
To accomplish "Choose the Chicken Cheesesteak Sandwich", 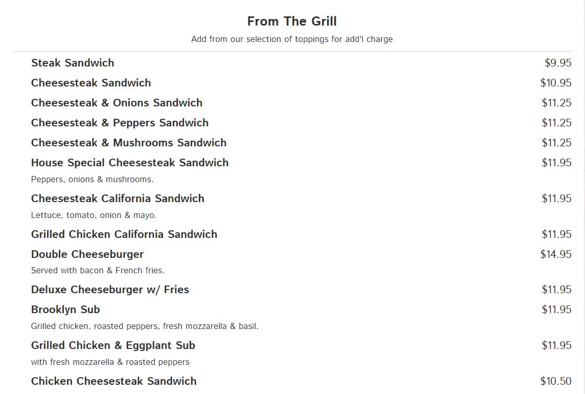I will pos(113,381).
